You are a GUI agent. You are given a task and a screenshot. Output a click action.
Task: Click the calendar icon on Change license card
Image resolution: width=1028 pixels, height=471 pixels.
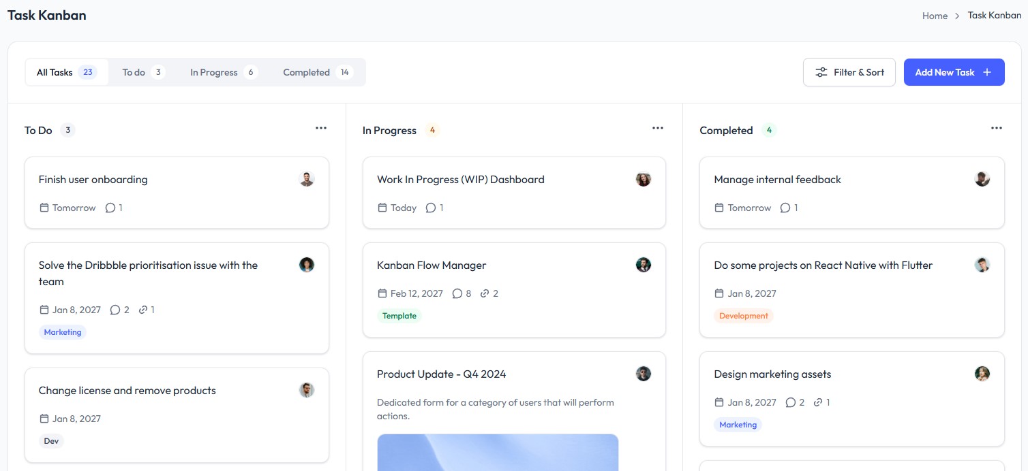point(43,419)
